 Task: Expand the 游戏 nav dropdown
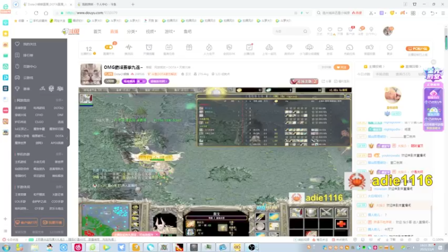170,31
